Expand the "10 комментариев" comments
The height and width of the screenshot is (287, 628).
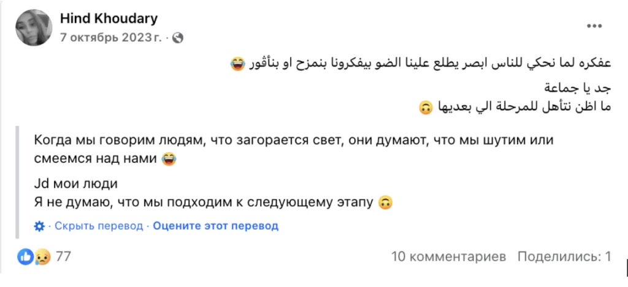click(448, 256)
